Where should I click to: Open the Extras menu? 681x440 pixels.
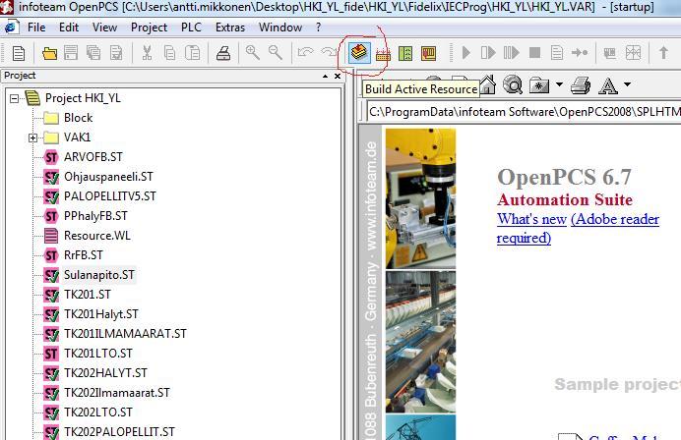pyautogui.click(x=230, y=27)
